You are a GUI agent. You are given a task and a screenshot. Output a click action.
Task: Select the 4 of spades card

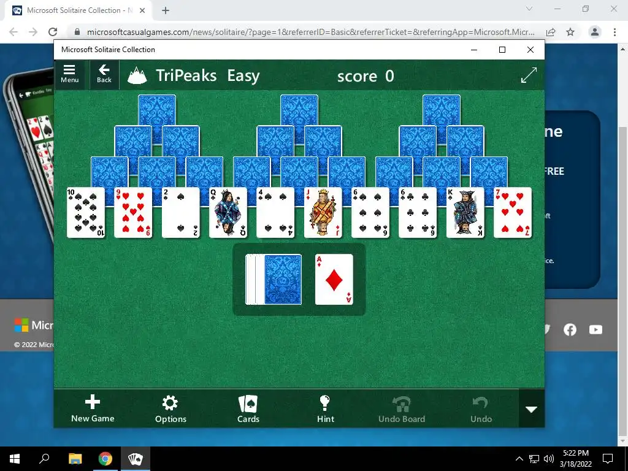tap(275, 213)
